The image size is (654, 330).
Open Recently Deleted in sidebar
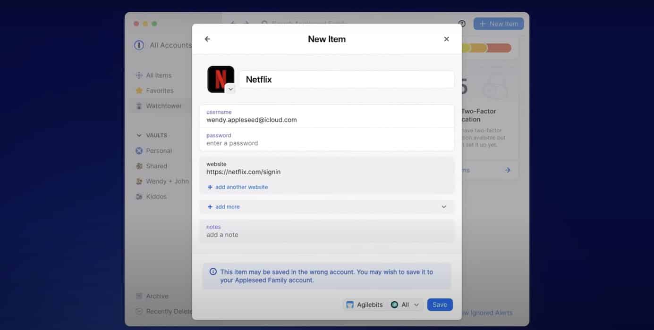pos(163,312)
